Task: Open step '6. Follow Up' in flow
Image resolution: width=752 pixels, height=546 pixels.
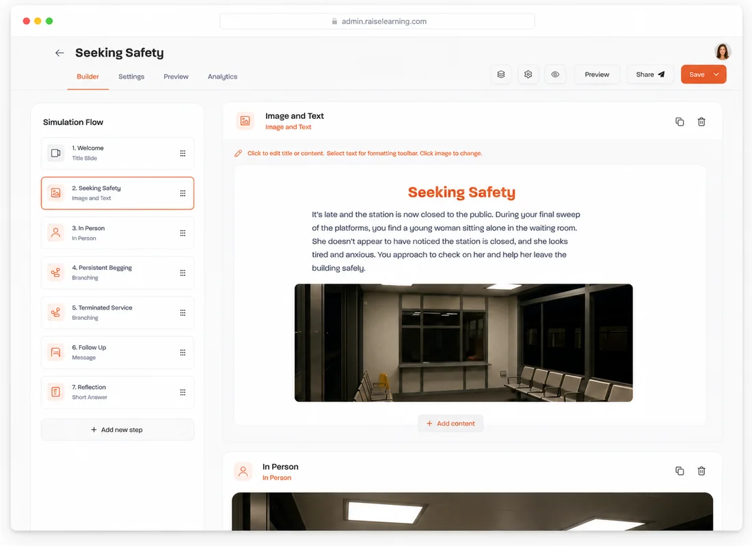Action: click(x=118, y=353)
